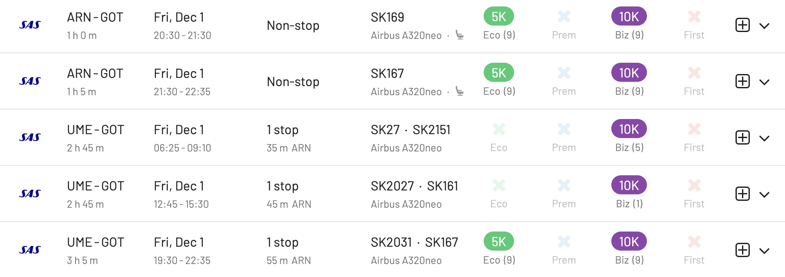Image resolution: width=785 pixels, height=277 pixels.
Task: Click the plus icon for flight SK169
Action: [x=742, y=25]
